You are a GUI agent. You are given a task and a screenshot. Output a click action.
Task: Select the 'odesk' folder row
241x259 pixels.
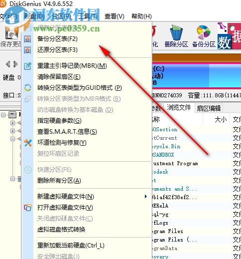197,172
